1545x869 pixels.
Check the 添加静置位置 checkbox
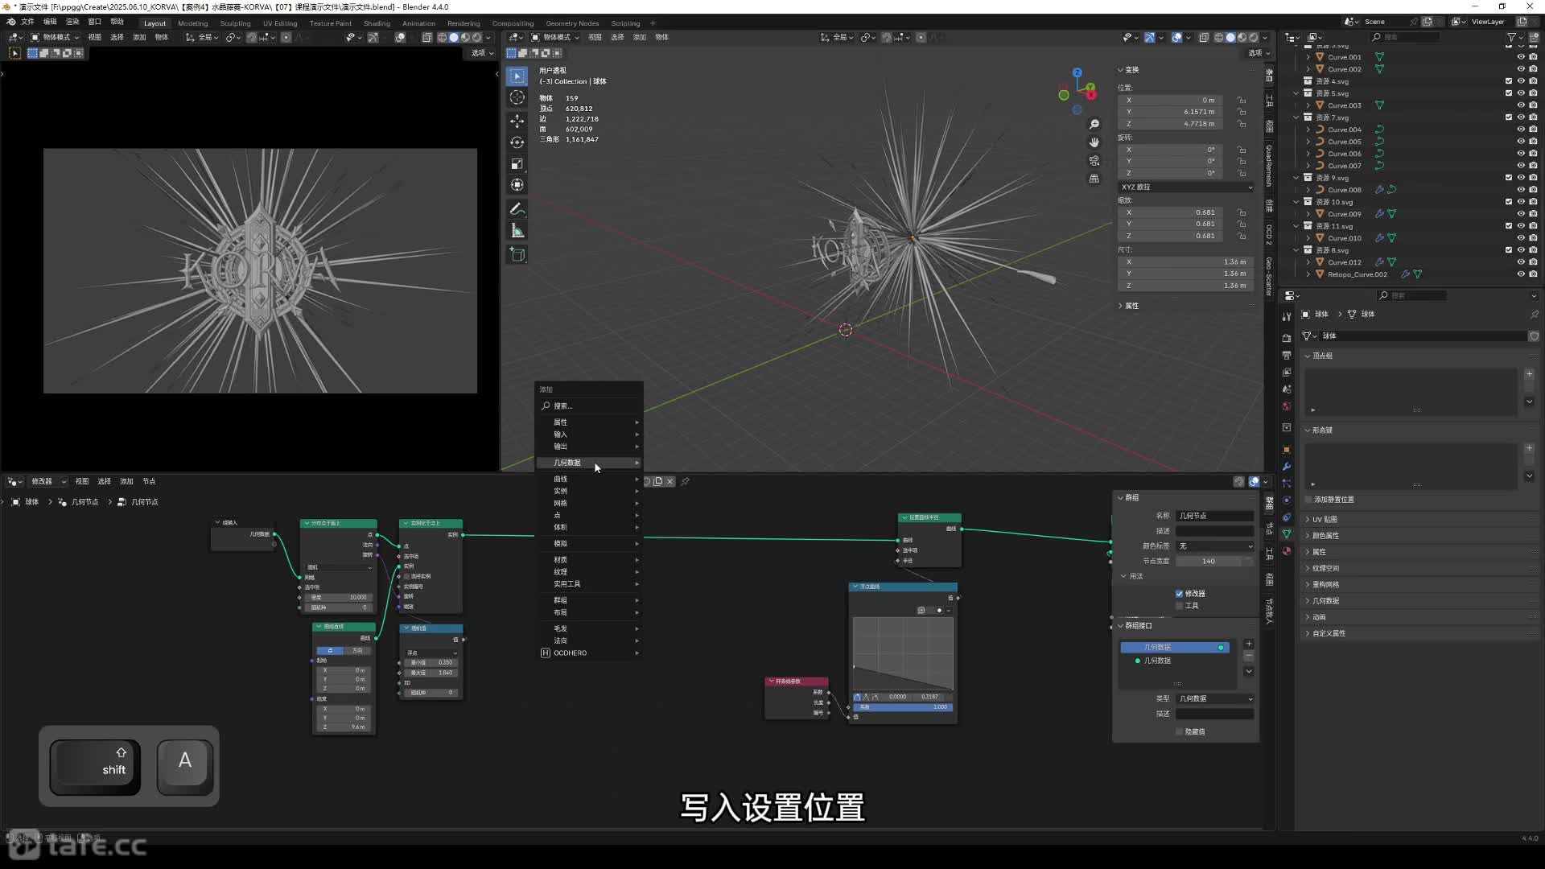coord(1308,500)
